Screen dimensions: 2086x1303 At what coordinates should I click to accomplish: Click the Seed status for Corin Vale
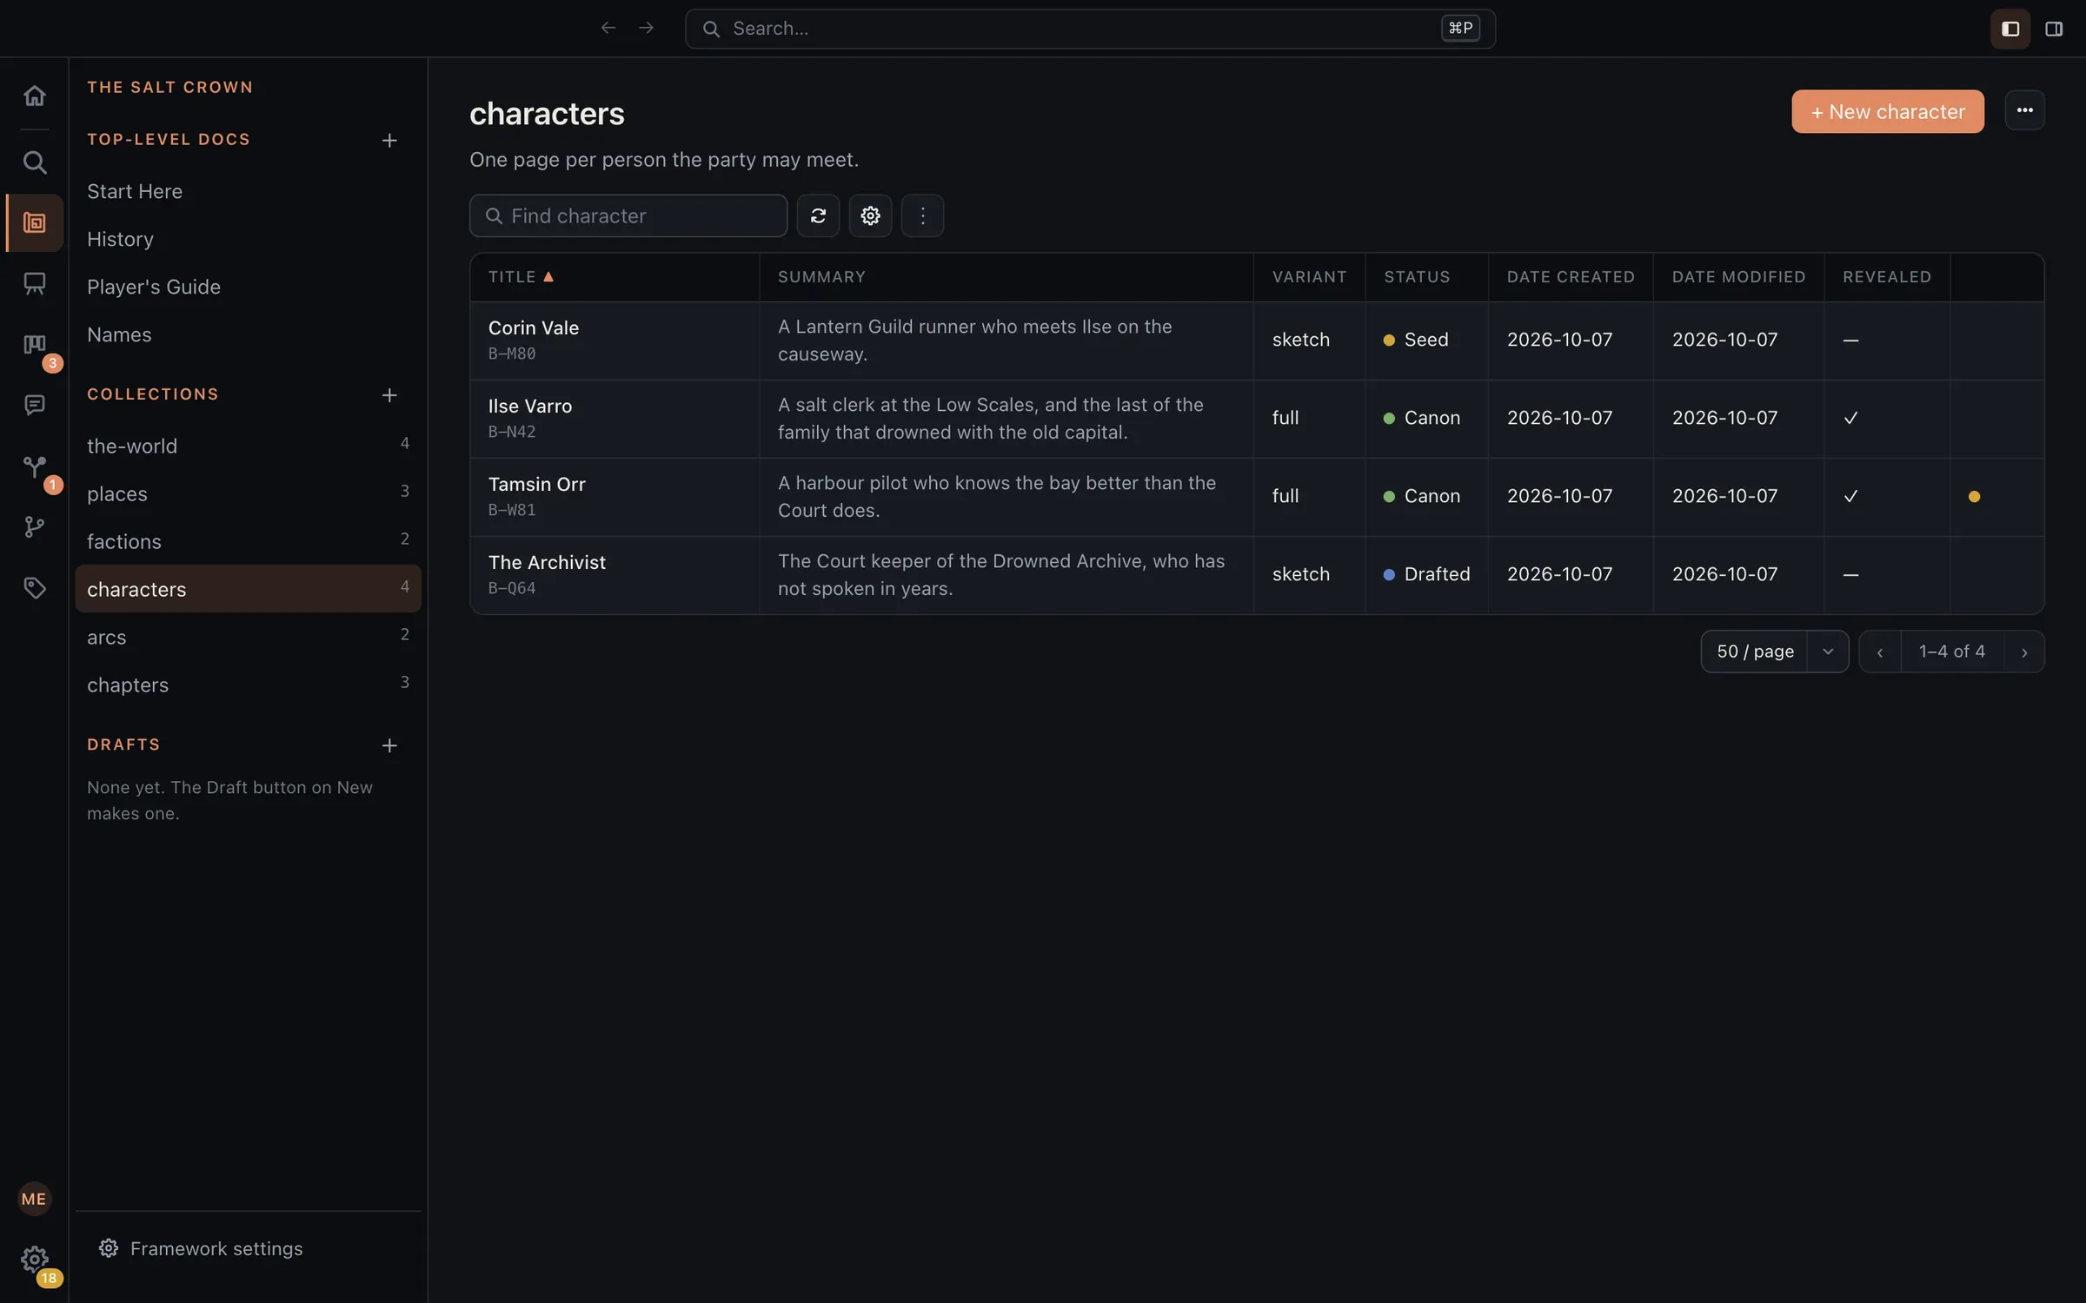coord(1416,340)
